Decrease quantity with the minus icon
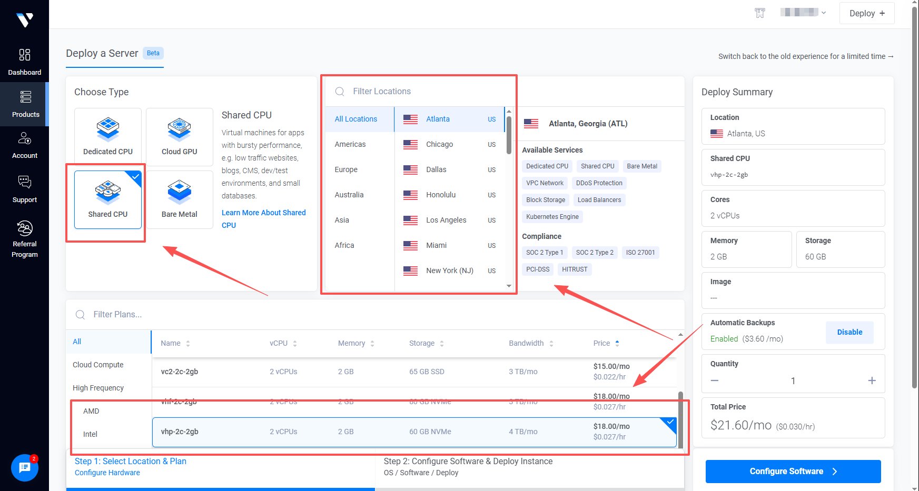 click(715, 380)
